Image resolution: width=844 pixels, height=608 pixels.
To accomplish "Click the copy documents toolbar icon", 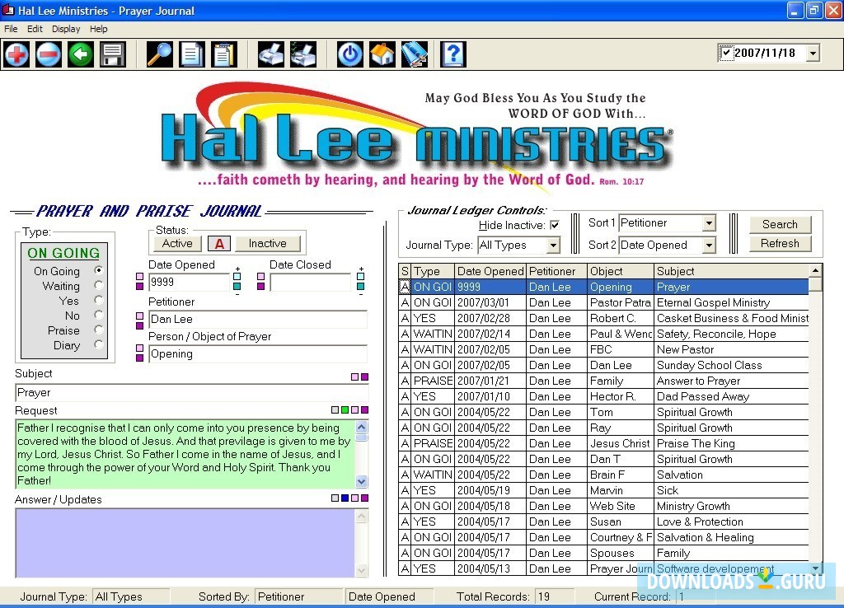I will click(x=192, y=54).
